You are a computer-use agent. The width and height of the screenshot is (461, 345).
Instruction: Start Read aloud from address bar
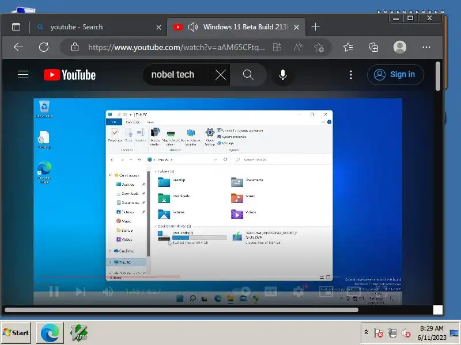coord(298,47)
